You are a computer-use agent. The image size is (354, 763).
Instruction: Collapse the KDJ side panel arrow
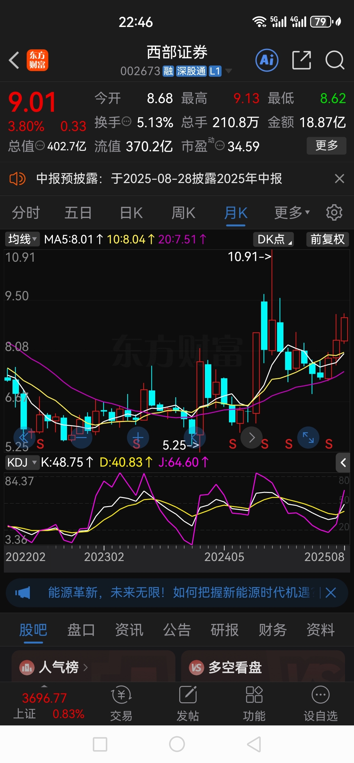(343, 463)
